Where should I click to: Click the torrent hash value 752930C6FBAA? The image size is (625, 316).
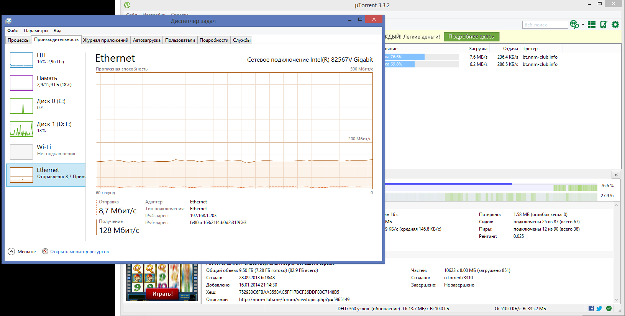[289, 292]
